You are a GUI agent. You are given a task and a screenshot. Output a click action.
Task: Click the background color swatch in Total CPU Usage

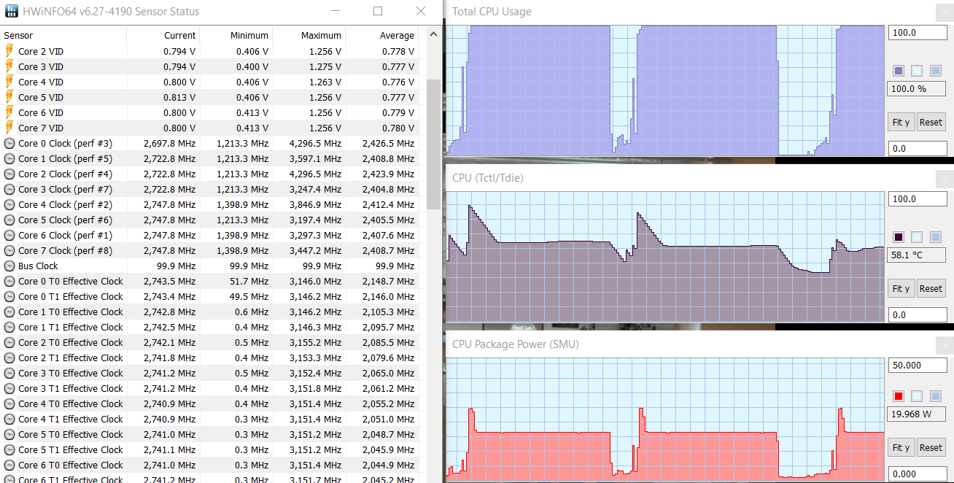coord(917,71)
